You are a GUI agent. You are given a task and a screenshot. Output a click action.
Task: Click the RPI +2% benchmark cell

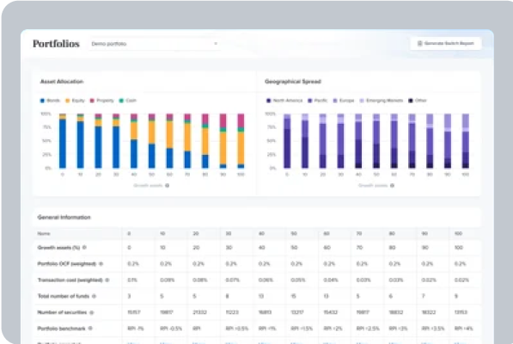point(333,329)
